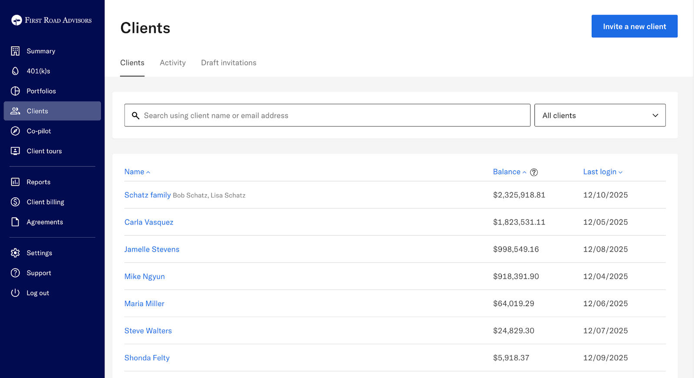Screen dimensions: 694x378
Task: Click the Balance help question mark icon
Action: point(534,172)
